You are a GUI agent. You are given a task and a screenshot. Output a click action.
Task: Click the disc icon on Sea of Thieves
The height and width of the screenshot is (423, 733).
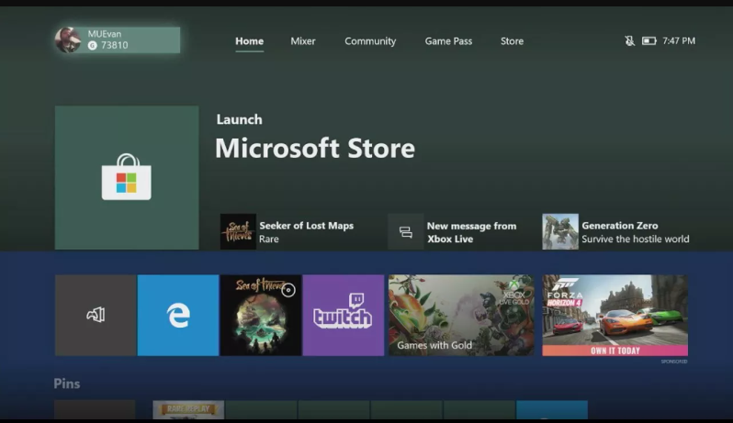pos(288,290)
